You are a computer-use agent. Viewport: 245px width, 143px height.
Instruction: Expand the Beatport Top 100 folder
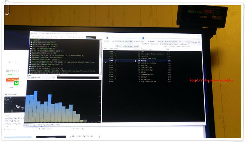click(x=31, y=53)
